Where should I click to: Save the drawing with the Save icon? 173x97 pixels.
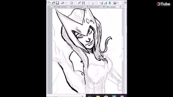57,3
